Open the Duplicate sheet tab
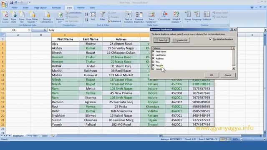Viewport: 267px width, 150px height. [x=18, y=136]
